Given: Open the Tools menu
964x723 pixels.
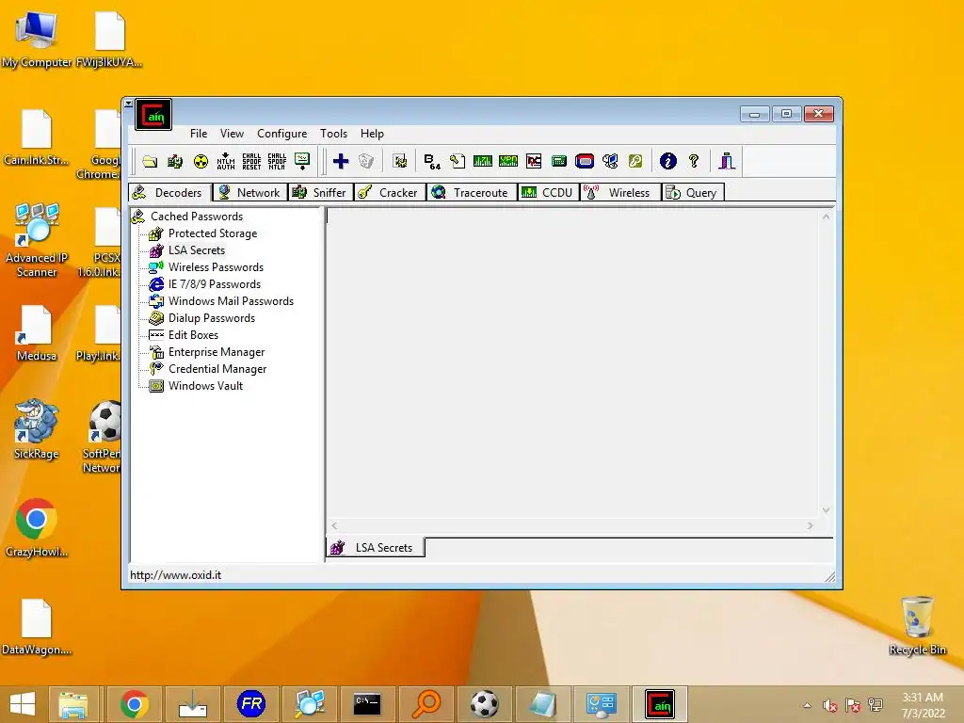Looking at the screenshot, I should pos(334,134).
